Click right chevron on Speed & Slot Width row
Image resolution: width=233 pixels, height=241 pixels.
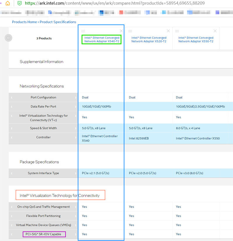click(75, 128)
